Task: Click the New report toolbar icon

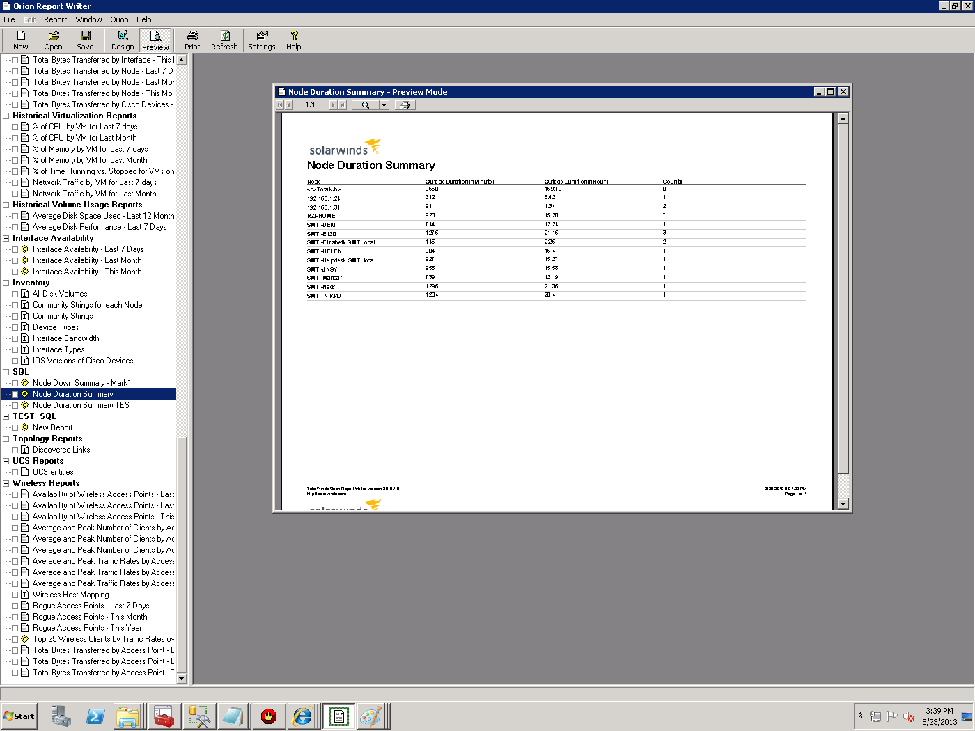Action: pos(21,40)
